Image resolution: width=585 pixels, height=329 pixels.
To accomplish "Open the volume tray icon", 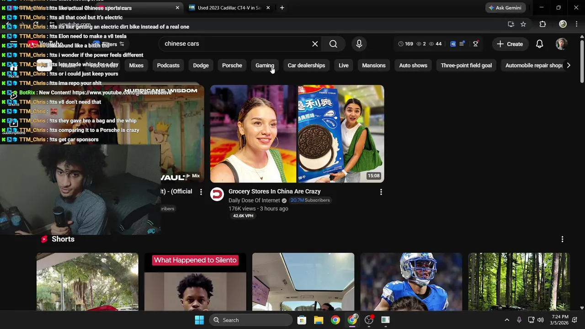I will pyautogui.click(x=541, y=320).
